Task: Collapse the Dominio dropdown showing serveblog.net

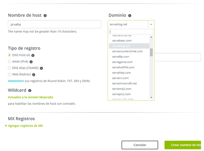Action: 151,24
